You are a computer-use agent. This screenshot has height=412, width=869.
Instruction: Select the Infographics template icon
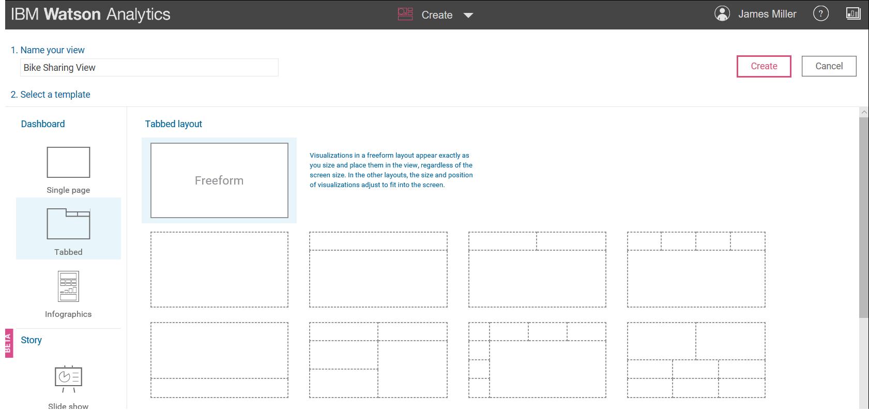68,286
